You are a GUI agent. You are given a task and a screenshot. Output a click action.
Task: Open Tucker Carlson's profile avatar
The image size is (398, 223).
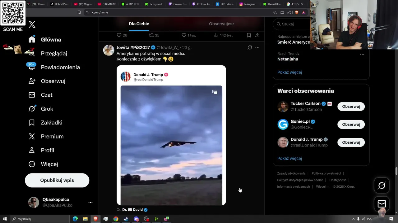283,107
